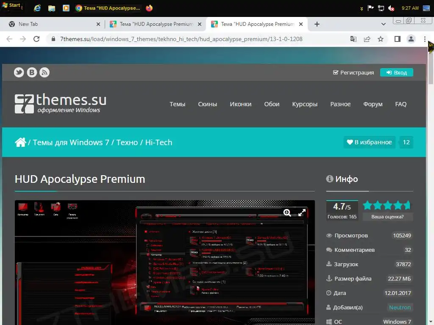Rate theme using the star rating

[387, 205]
